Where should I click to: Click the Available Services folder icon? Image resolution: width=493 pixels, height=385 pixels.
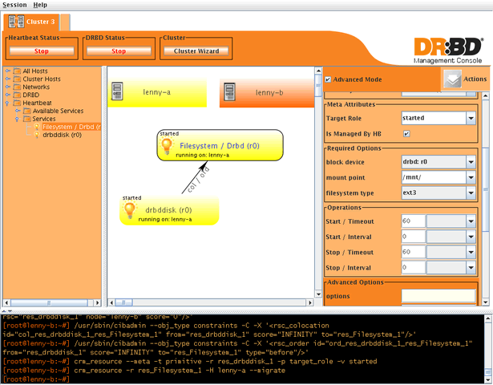click(27, 111)
